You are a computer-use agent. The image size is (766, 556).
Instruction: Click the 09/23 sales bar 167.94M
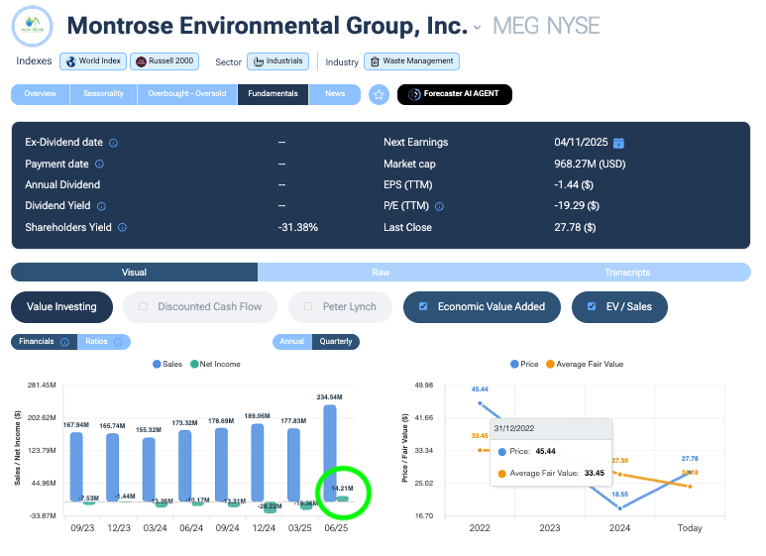pyautogui.click(x=76, y=467)
